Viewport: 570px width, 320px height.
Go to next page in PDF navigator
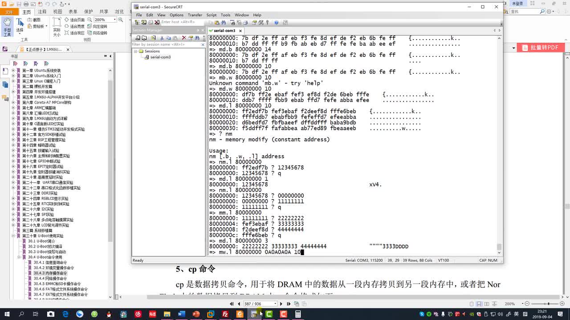click(281, 304)
